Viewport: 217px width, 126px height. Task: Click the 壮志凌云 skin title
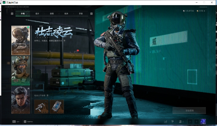pyautogui.click(x=53, y=32)
